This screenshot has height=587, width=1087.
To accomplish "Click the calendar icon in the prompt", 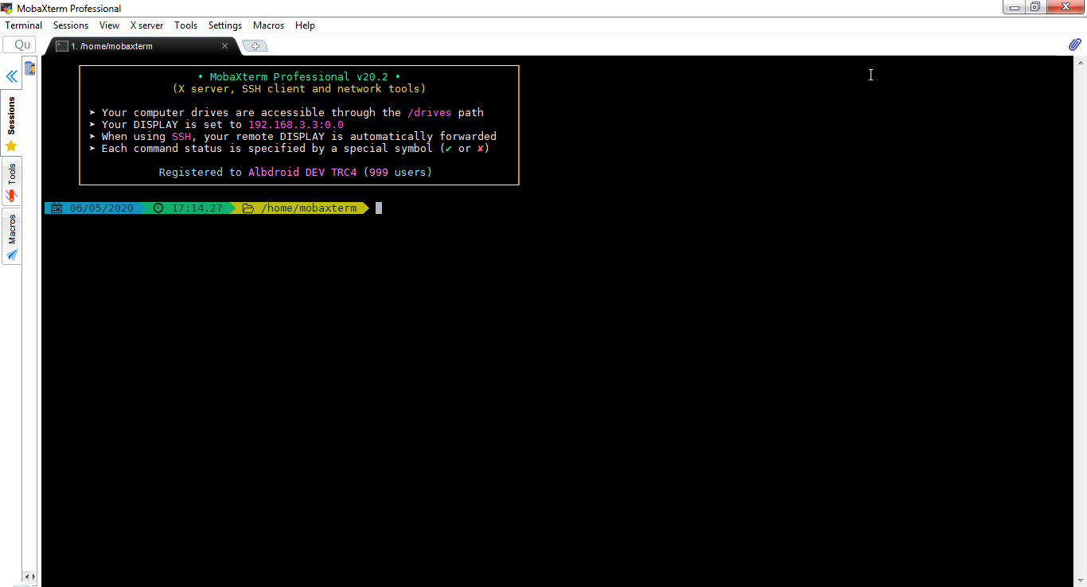I will (56, 208).
